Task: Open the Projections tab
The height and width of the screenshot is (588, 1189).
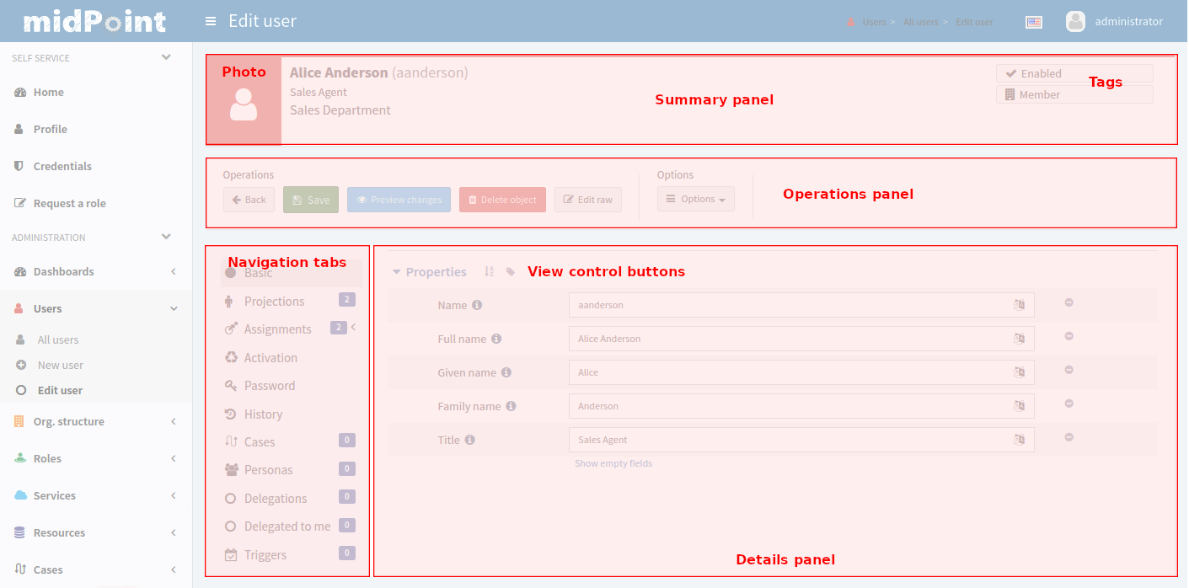Action: 274,302
